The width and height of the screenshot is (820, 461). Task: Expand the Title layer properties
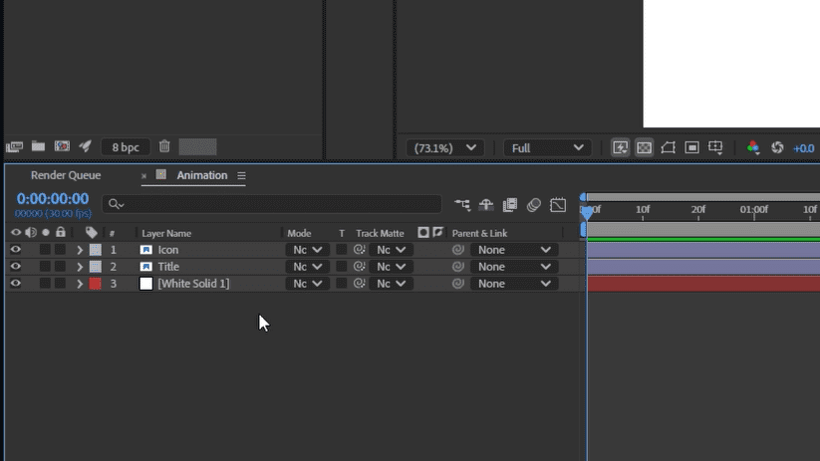[80, 267]
